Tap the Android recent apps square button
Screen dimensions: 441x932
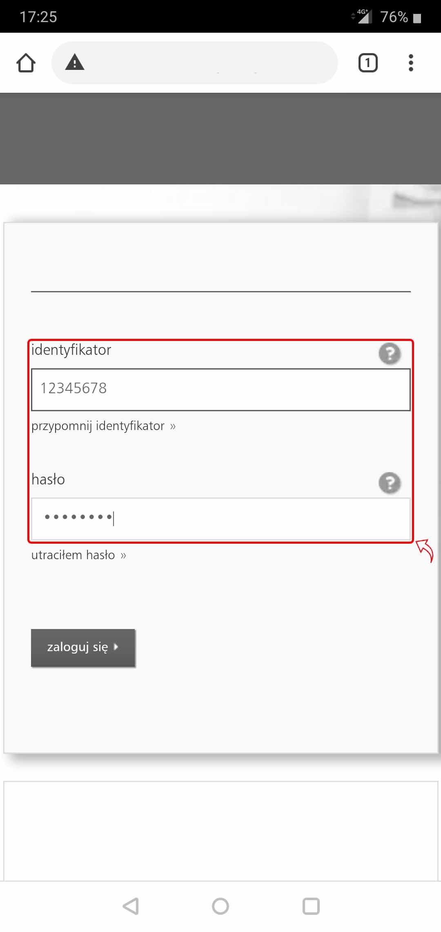coord(311,906)
